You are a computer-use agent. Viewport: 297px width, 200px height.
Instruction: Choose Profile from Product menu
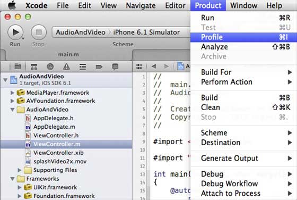pyautogui.click(x=243, y=37)
